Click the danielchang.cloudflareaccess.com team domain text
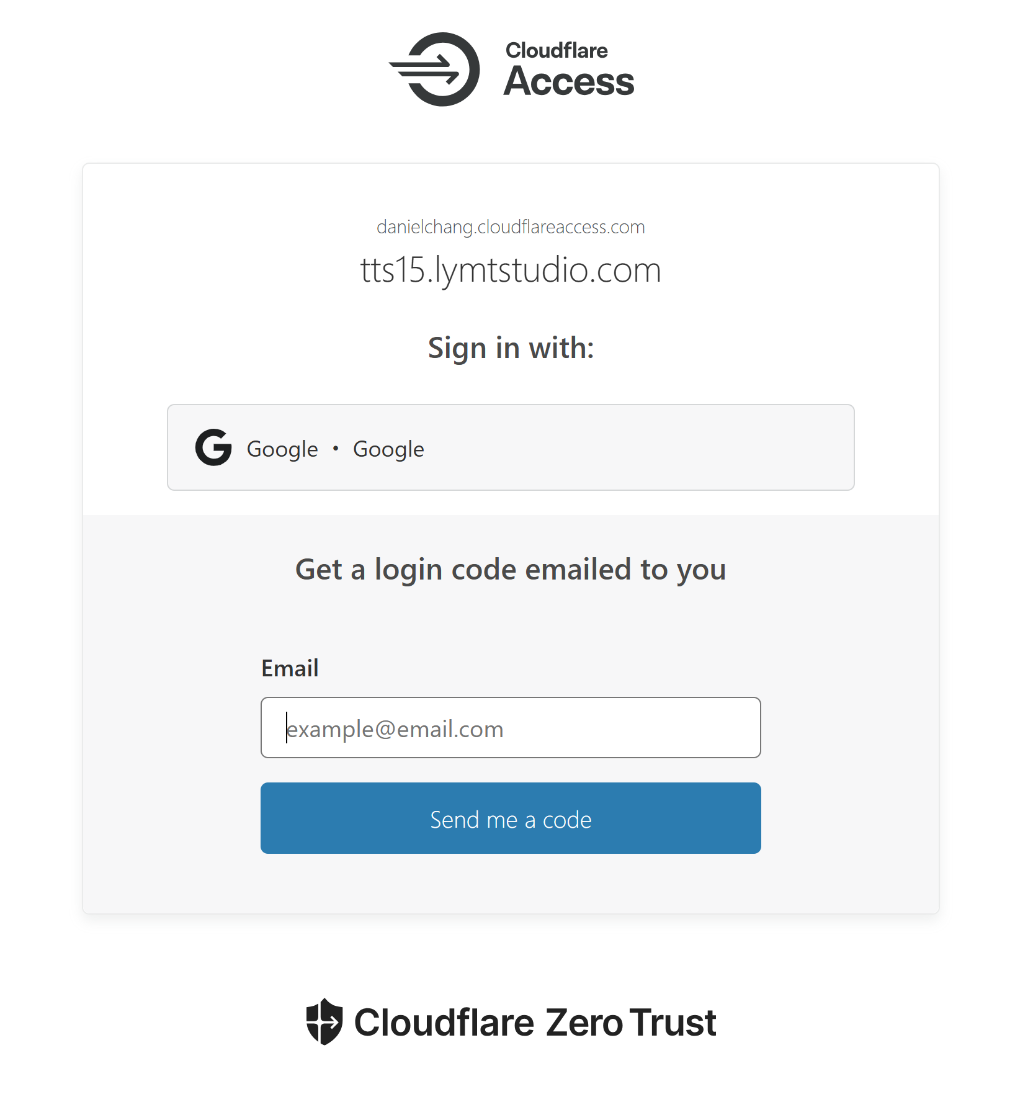The image size is (1015, 1102). pyautogui.click(x=510, y=227)
